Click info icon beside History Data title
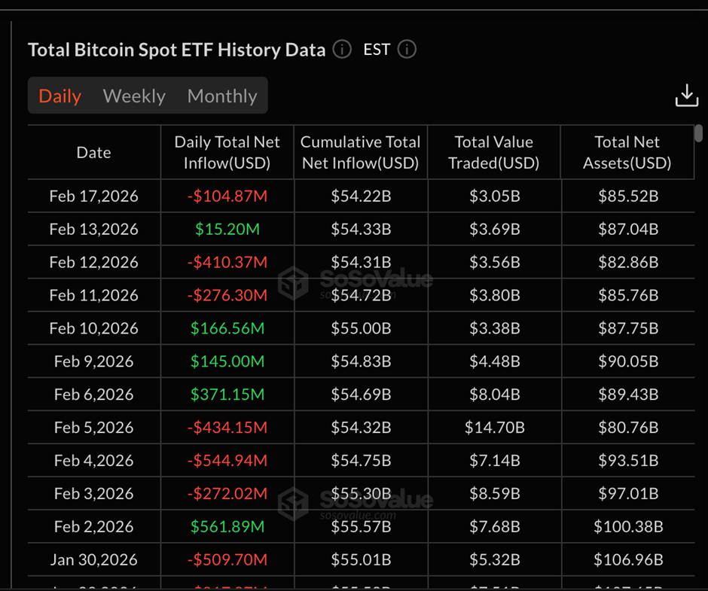708x591 pixels. click(x=342, y=50)
